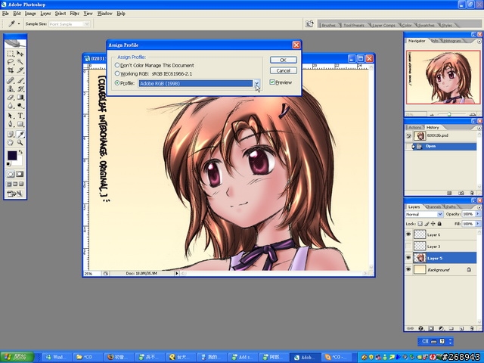Switch to the Histogram tab
The height and width of the screenshot is (363, 484).
point(452,41)
